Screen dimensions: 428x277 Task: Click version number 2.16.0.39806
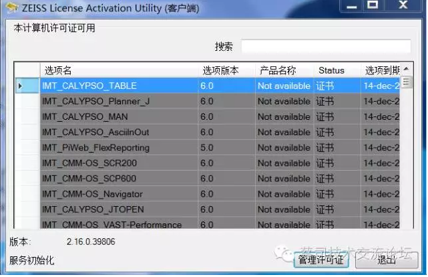tap(91, 242)
